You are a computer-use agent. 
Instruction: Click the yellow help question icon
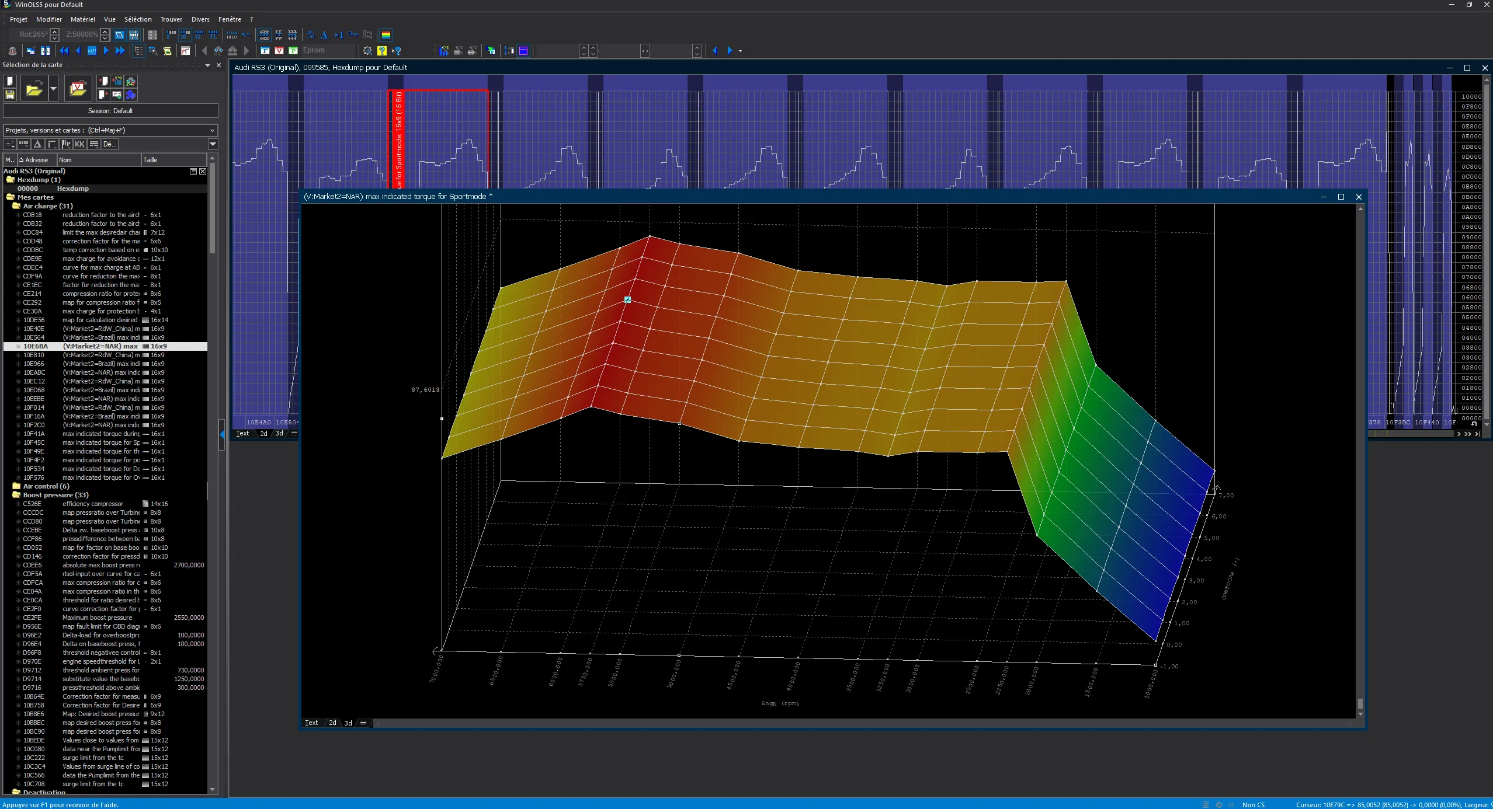382,51
